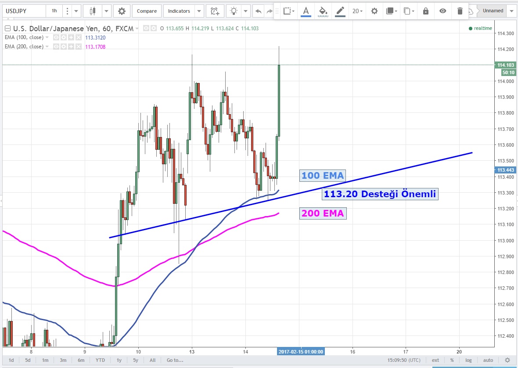Click the Go to... button
518x368 pixels.
tap(175, 360)
